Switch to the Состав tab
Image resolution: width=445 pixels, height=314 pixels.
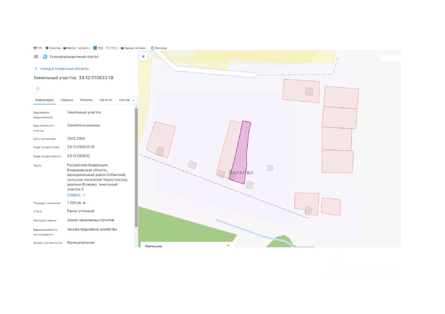[x=124, y=100]
